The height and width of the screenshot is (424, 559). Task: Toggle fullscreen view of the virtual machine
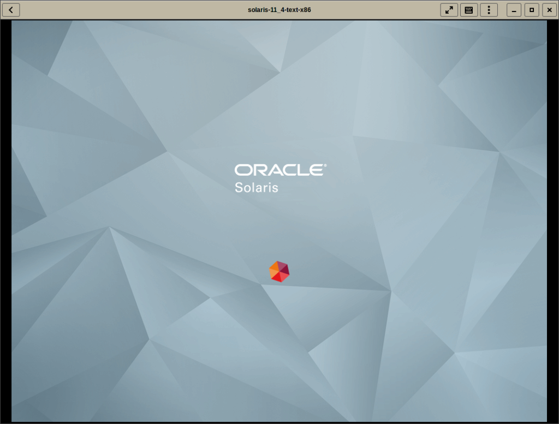(449, 10)
